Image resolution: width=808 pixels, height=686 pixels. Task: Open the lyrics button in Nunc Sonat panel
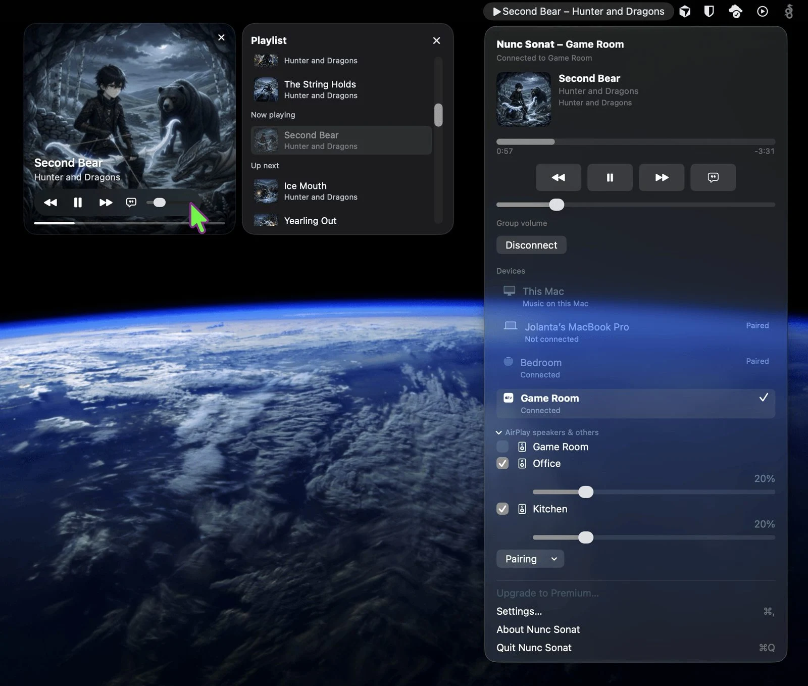pos(713,177)
